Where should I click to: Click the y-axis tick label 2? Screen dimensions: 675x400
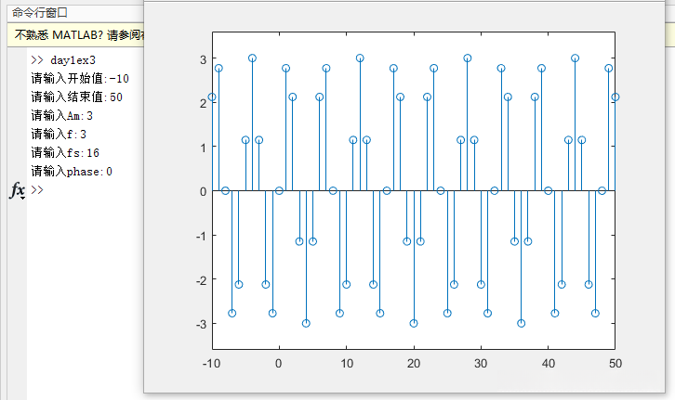(204, 104)
